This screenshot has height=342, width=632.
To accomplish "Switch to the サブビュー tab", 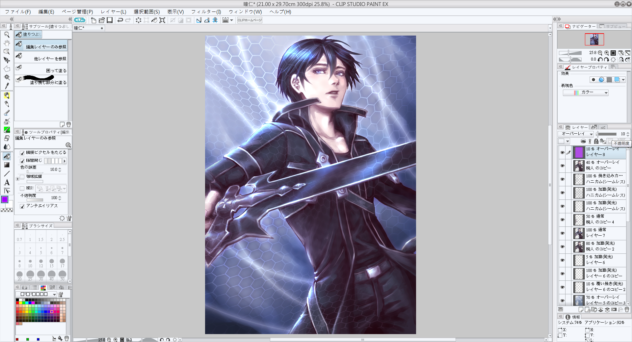I will click(613, 26).
